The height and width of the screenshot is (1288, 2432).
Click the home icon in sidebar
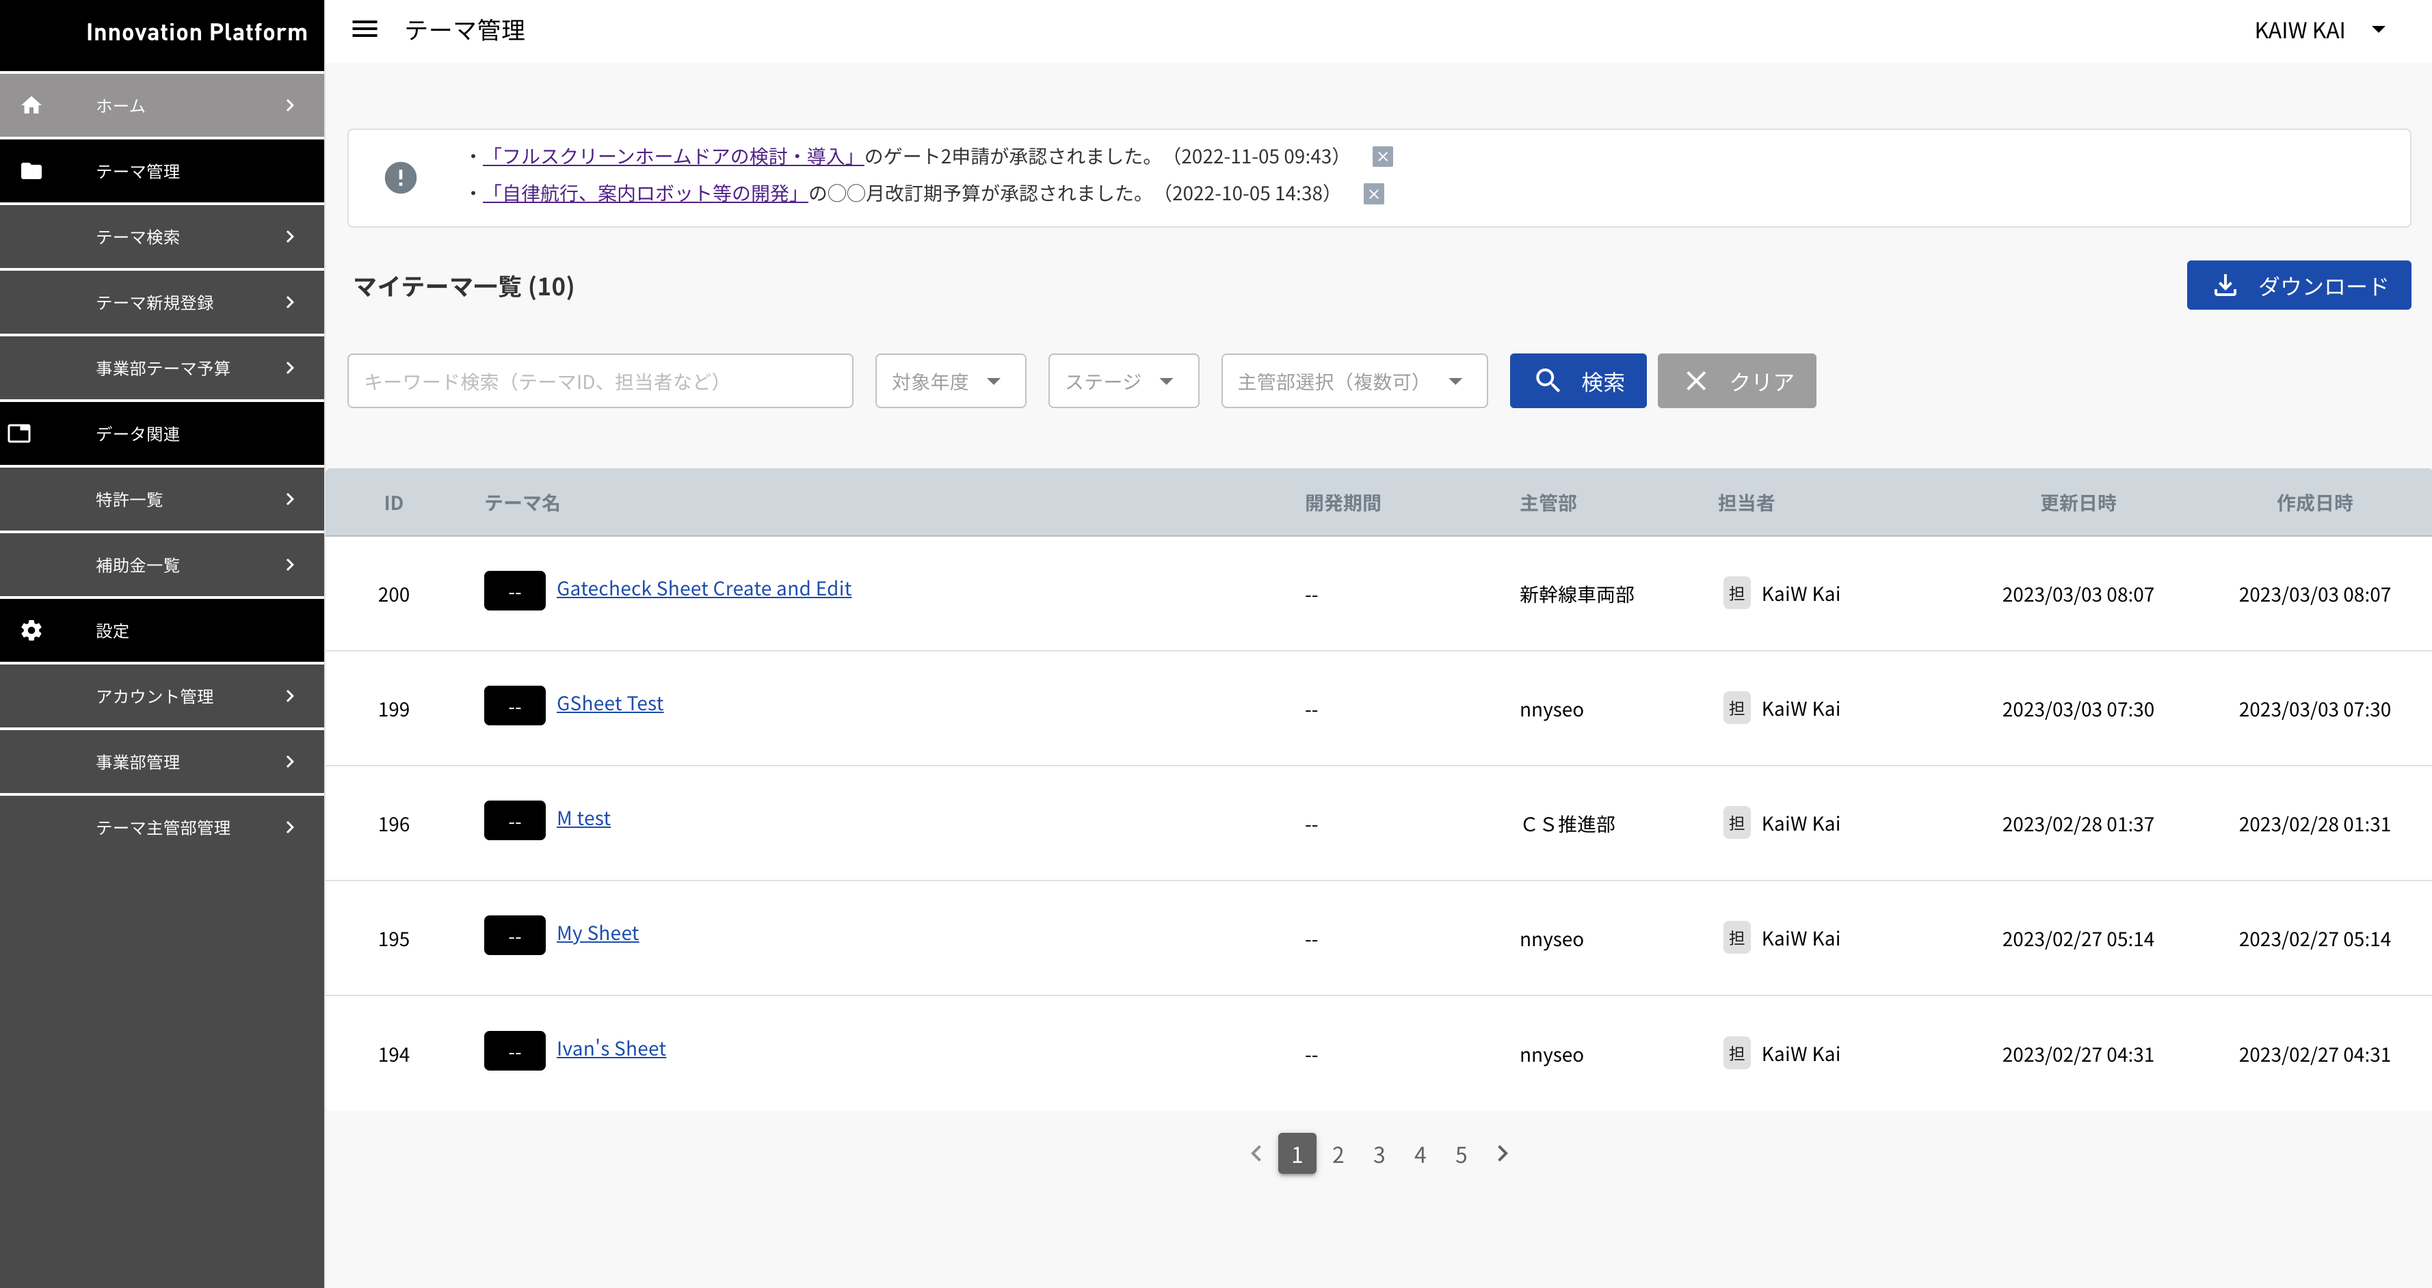(x=31, y=105)
